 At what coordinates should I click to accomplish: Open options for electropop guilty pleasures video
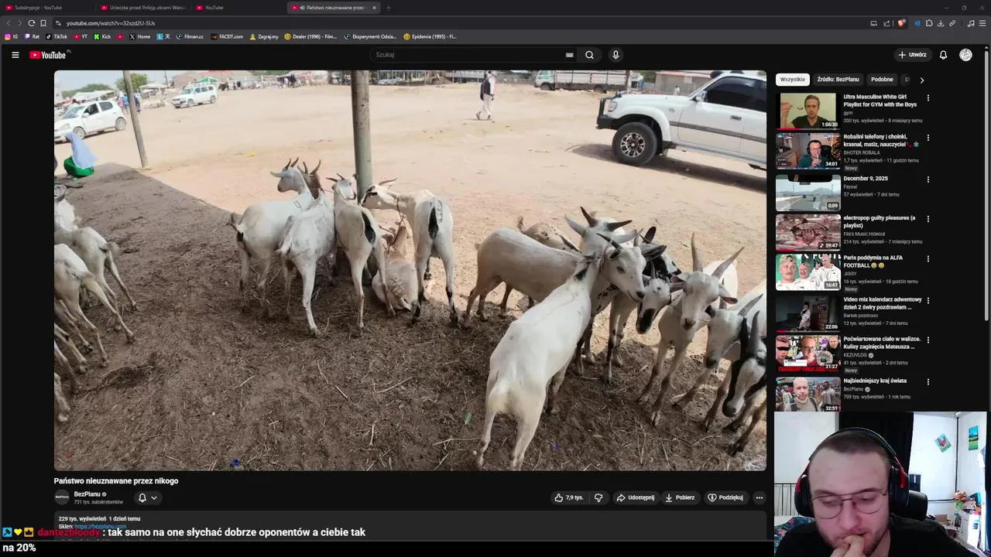(928, 219)
